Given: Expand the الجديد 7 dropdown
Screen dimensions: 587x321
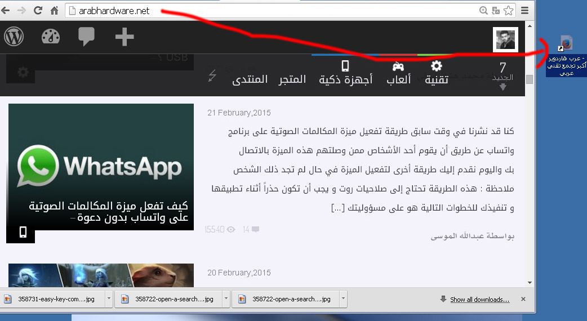Looking at the screenshot, I should pos(502,77).
